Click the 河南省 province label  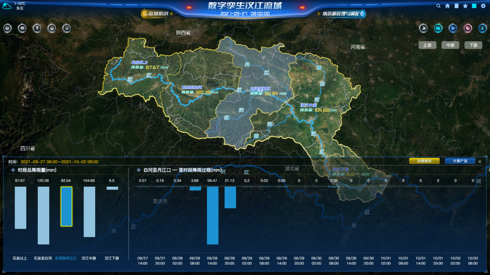point(358,47)
